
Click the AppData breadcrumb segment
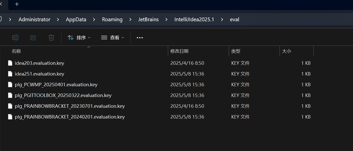click(x=76, y=19)
